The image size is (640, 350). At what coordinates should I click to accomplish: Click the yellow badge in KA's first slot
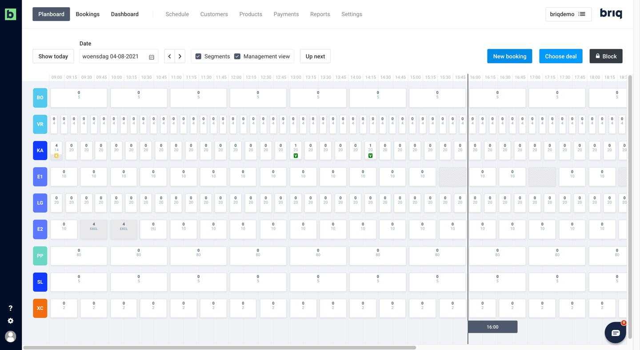[x=56, y=156]
